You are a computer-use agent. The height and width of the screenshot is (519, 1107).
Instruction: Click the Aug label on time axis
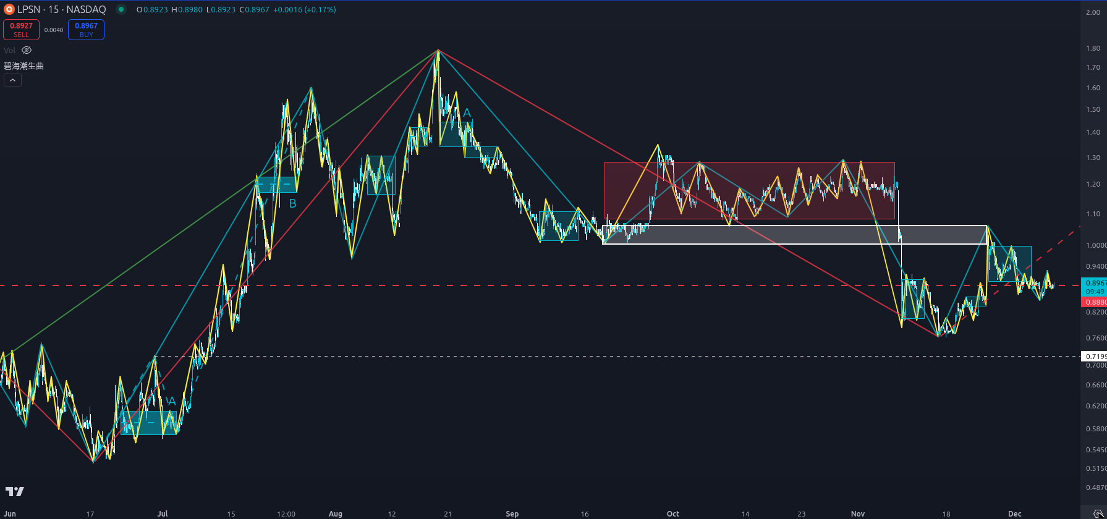335,513
